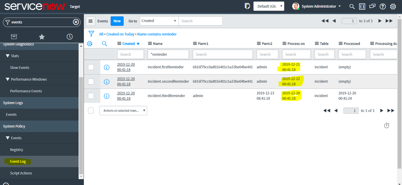Switch to the Favorites star tab

coord(41,36)
